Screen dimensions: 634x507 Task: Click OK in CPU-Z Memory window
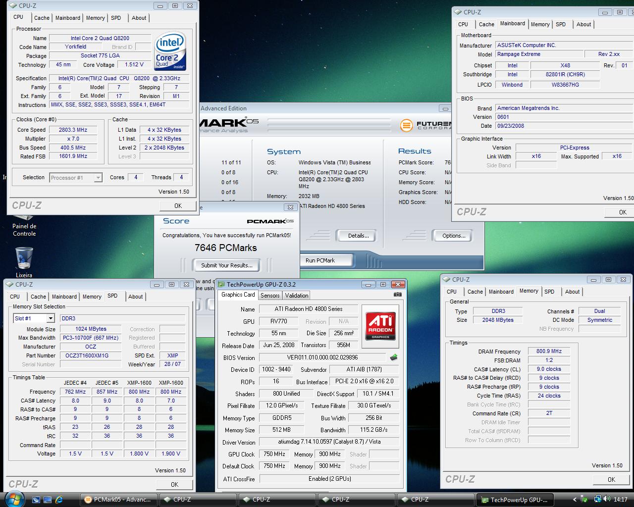[x=611, y=479]
